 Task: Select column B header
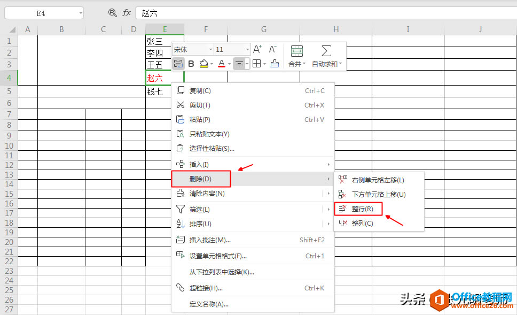pyautogui.click(x=61, y=29)
